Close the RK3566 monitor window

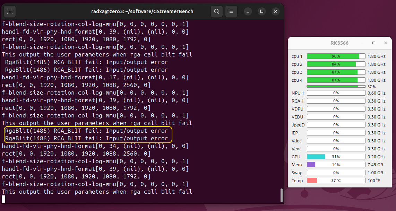[x=385, y=43]
